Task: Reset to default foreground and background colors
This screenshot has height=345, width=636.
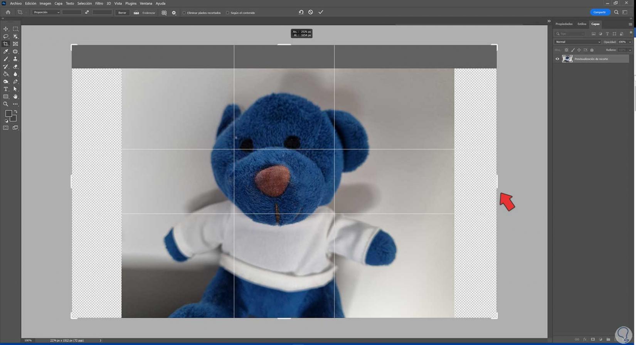Action: click(x=6, y=121)
